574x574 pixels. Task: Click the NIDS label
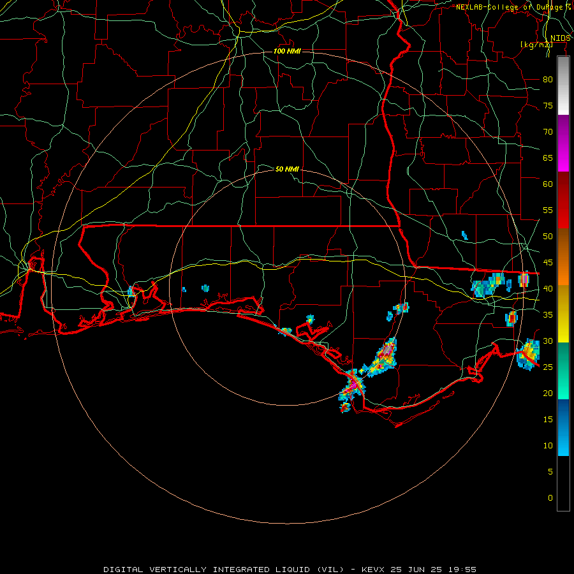(x=561, y=38)
